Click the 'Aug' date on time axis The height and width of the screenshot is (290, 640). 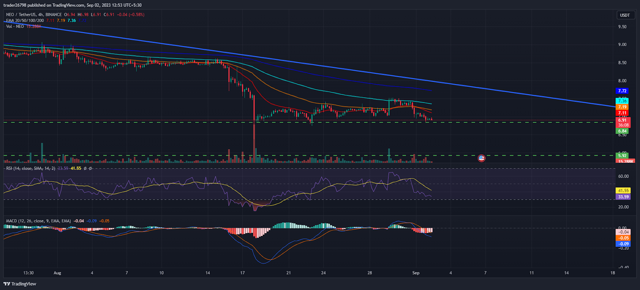pyautogui.click(x=57, y=273)
